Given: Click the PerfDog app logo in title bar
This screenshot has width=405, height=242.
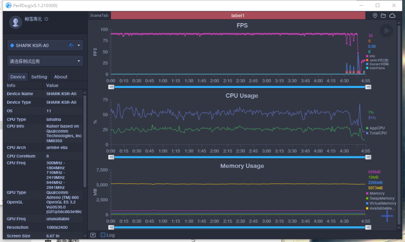Looking at the screenshot, I should point(8,5).
